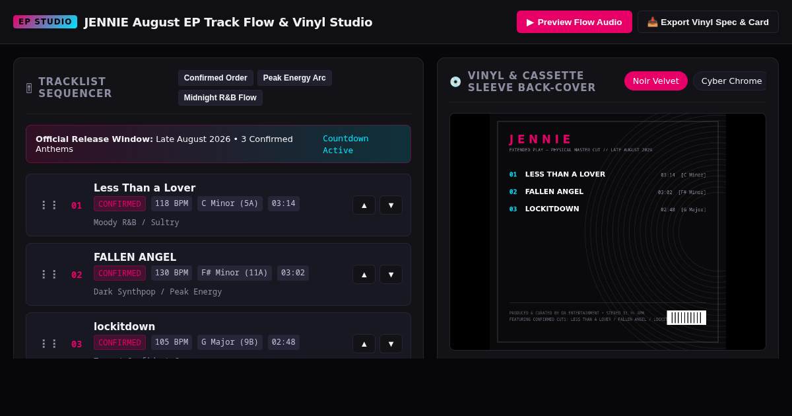
Task: Choose the Midnight R&B Flow preset
Action: click(x=220, y=98)
